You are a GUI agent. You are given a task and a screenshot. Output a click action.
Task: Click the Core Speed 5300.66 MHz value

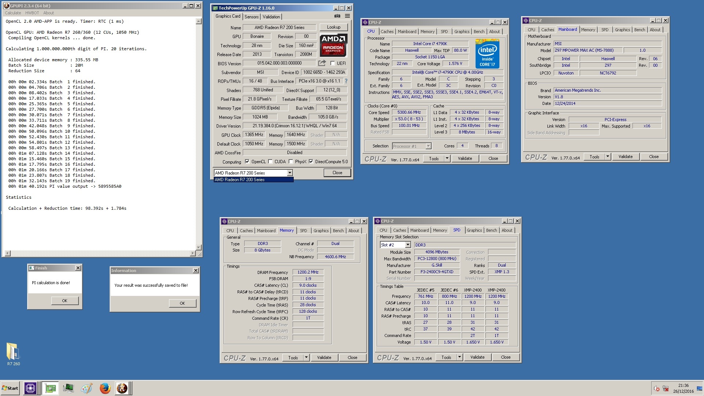(x=409, y=112)
